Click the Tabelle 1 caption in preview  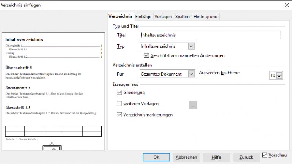pos(22,139)
